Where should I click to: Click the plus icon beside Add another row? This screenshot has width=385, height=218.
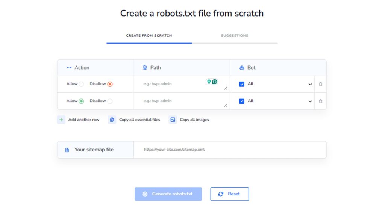(61, 120)
